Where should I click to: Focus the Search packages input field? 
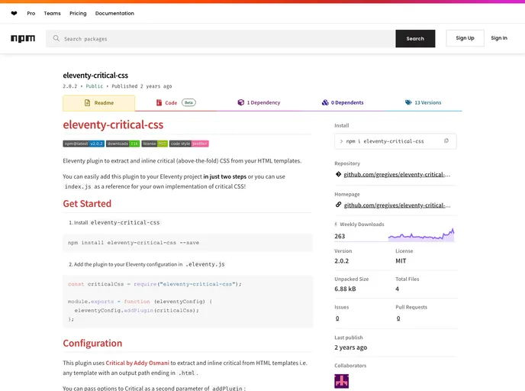coord(221,38)
